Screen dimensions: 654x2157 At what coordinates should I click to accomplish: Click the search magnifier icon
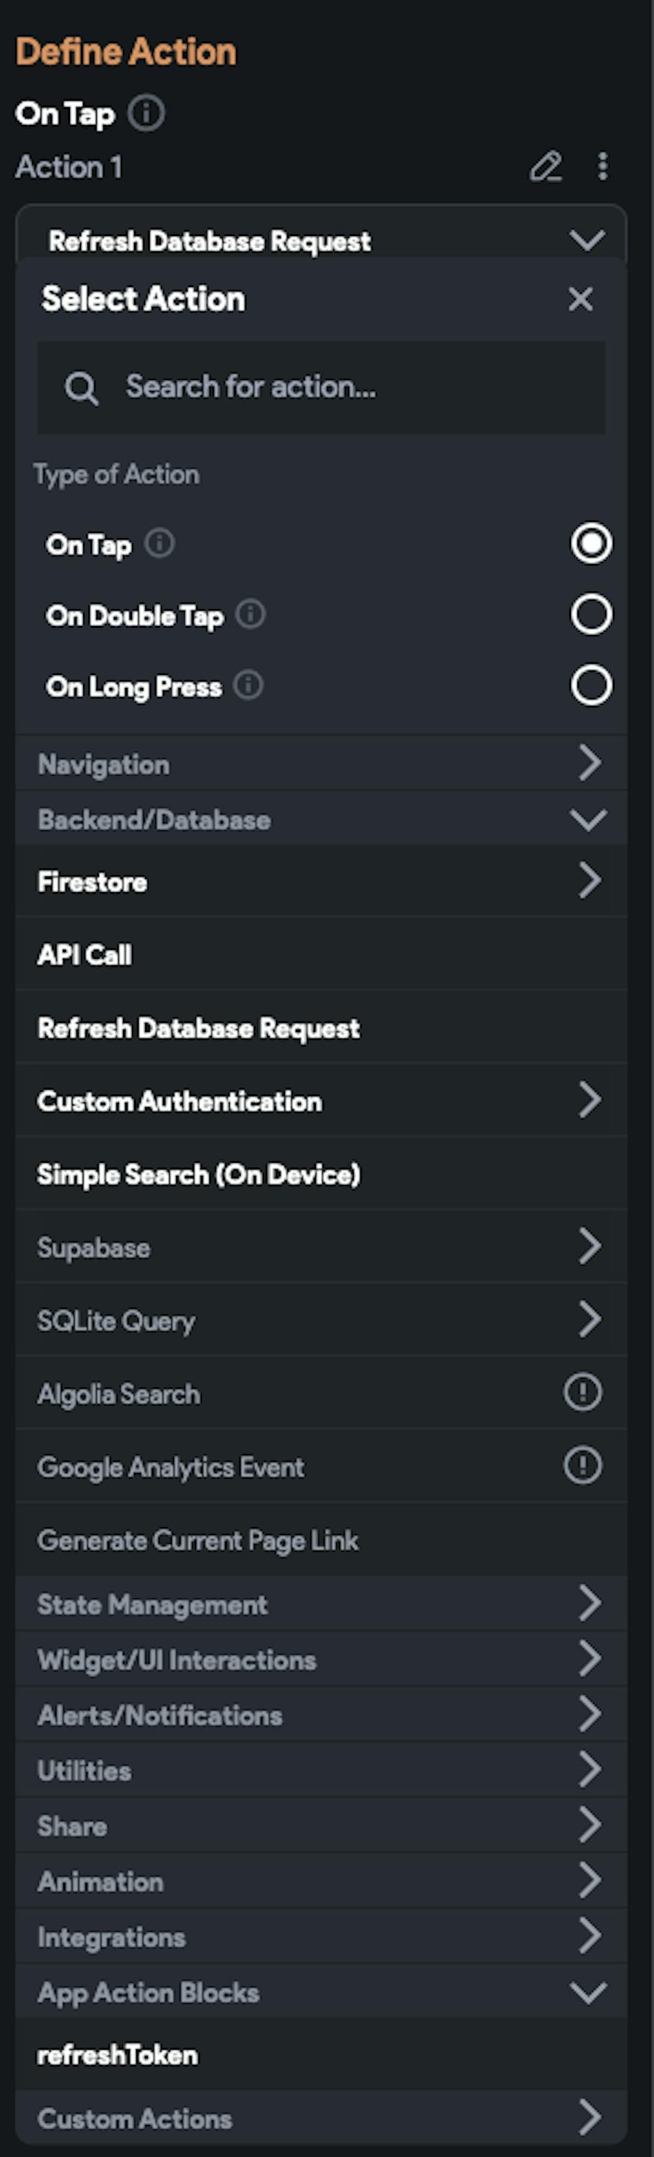[81, 388]
